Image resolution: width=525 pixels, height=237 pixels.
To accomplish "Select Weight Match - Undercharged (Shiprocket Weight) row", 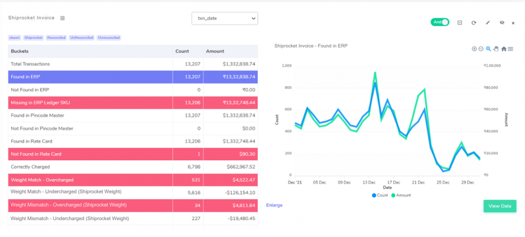I will [133, 192].
